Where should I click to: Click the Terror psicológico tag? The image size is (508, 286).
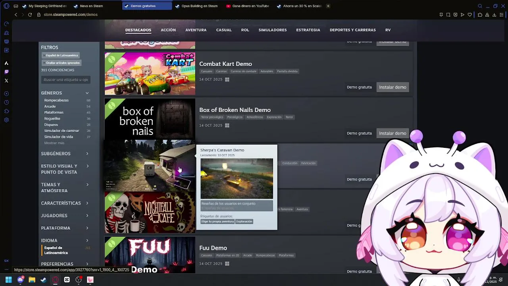pyautogui.click(x=212, y=117)
